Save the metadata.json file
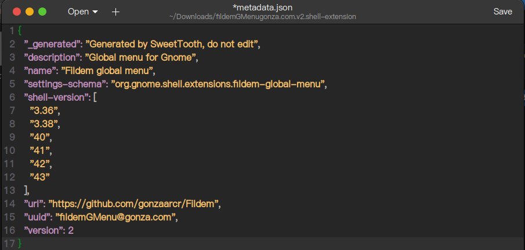This screenshot has width=525, height=250. (x=502, y=12)
